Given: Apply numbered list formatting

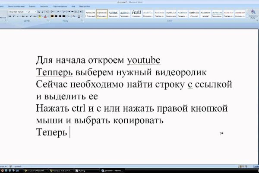Looking at the screenshot, I should click(x=57, y=12).
